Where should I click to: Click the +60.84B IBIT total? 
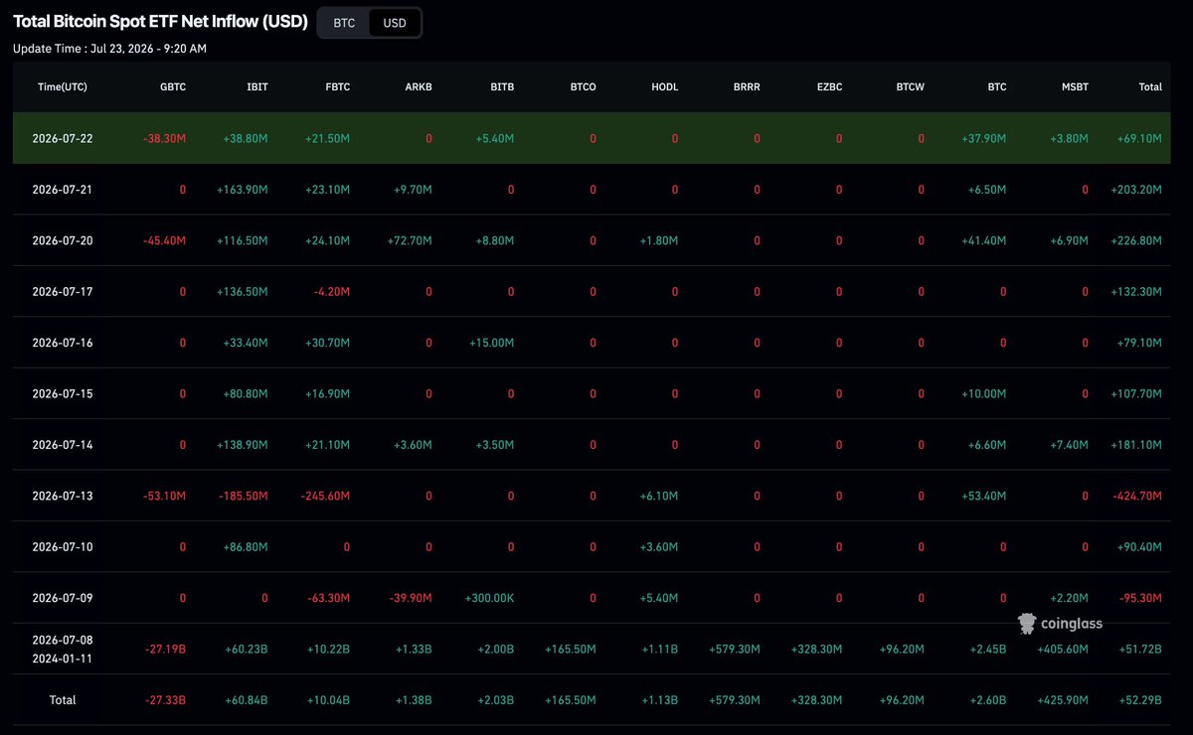246,700
